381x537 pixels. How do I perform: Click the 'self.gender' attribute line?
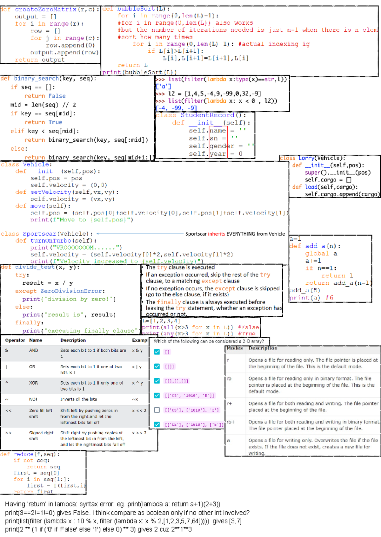click(222, 146)
